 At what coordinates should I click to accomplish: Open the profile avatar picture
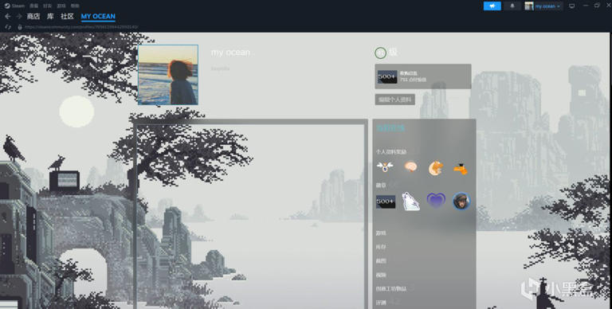pos(168,75)
